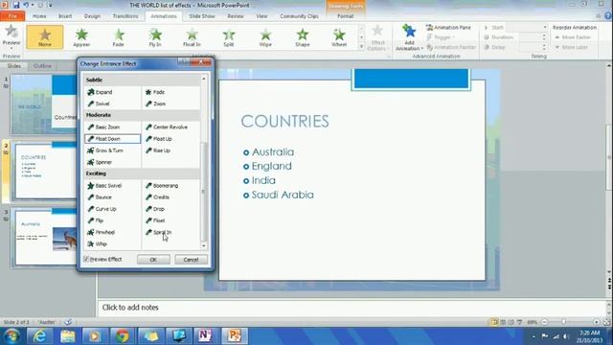
Task: Toggle the Preview Effect checkbox
Action: tap(86, 259)
